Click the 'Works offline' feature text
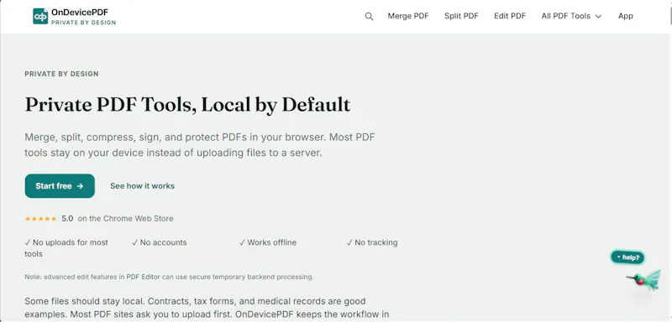The height and width of the screenshot is (322, 672). [x=268, y=242]
